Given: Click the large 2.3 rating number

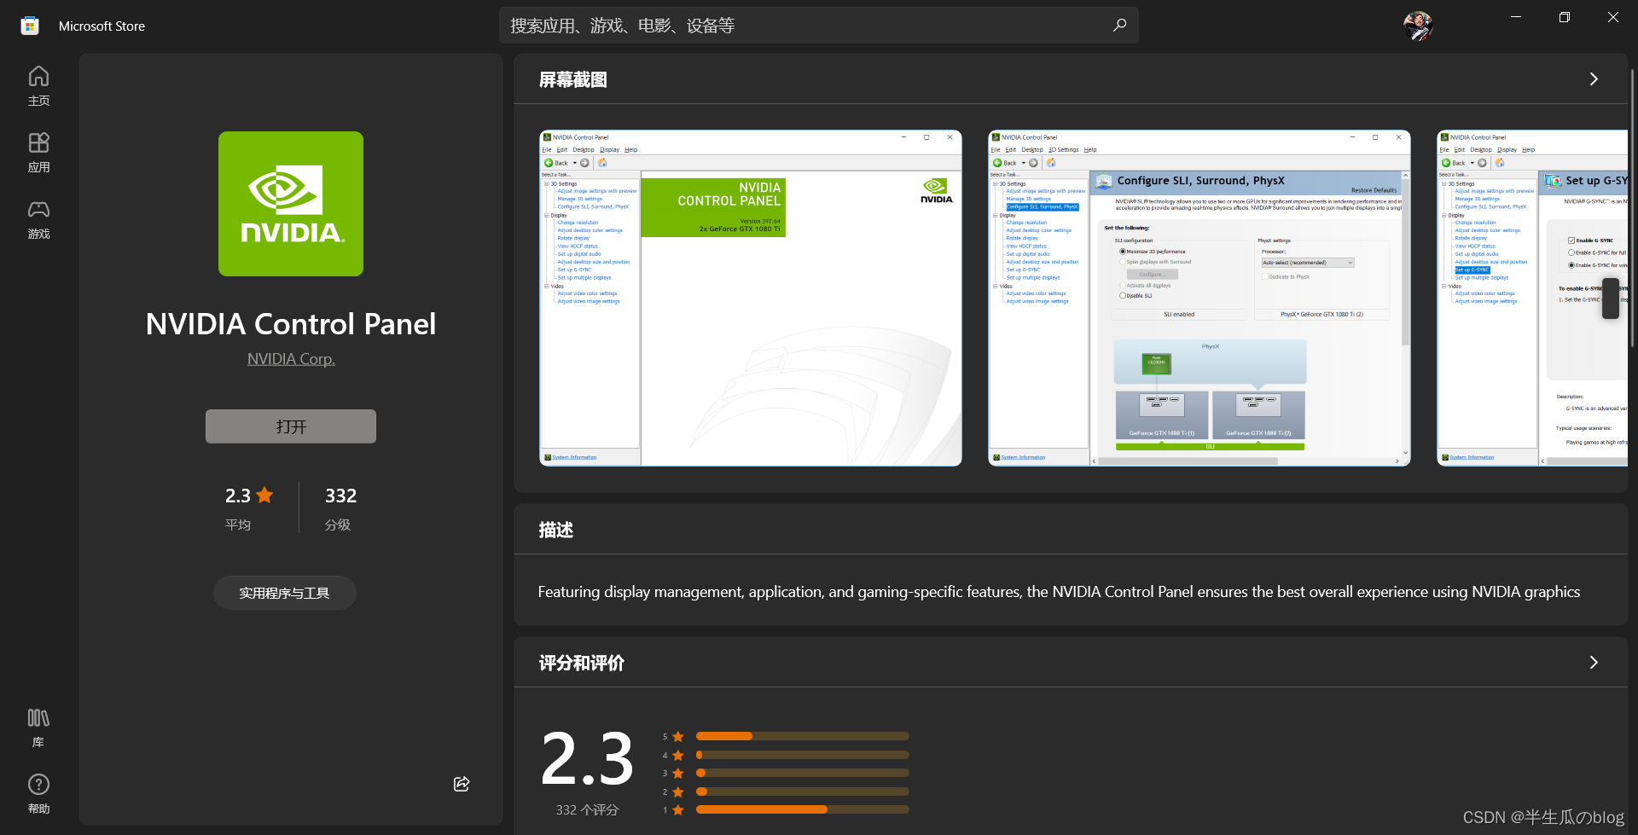Looking at the screenshot, I should 587,758.
